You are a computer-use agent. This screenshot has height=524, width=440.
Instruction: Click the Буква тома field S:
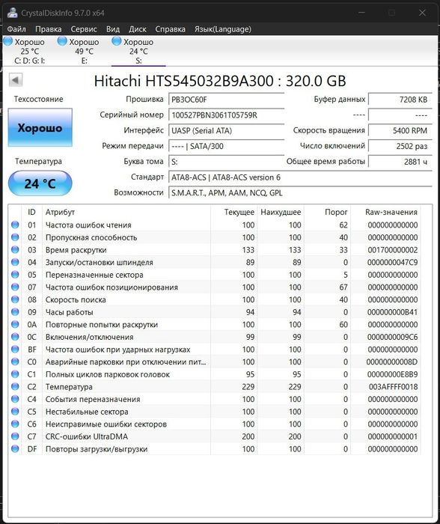(226, 162)
